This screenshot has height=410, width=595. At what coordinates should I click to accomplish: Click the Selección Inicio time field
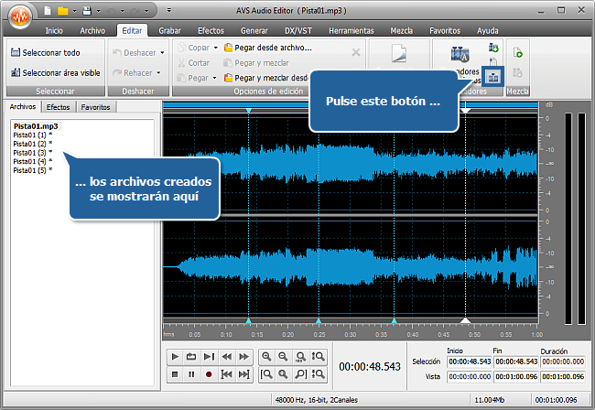coord(470,361)
